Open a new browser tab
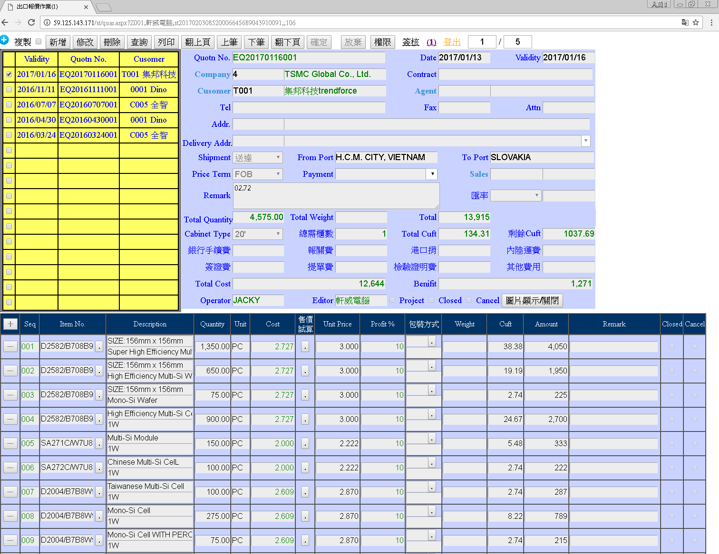719x554 pixels. tap(103, 8)
